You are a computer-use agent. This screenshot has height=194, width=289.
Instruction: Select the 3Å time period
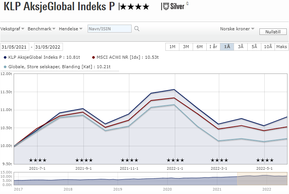pyautogui.click(x=240, y=47)
